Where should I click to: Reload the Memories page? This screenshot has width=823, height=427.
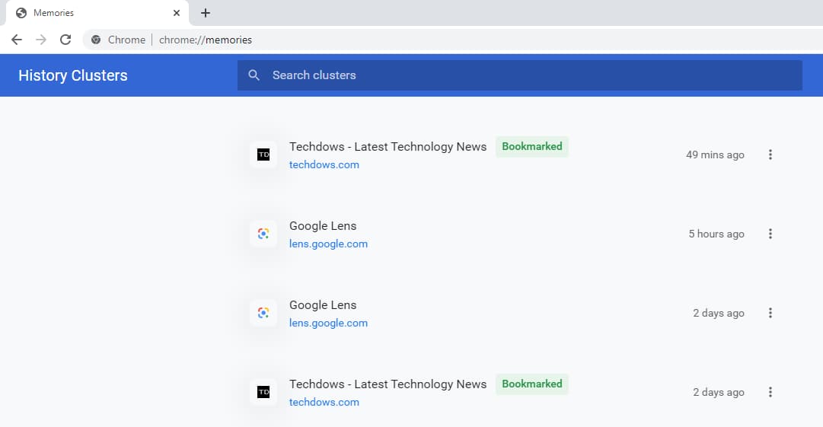[x=65, y=40]
